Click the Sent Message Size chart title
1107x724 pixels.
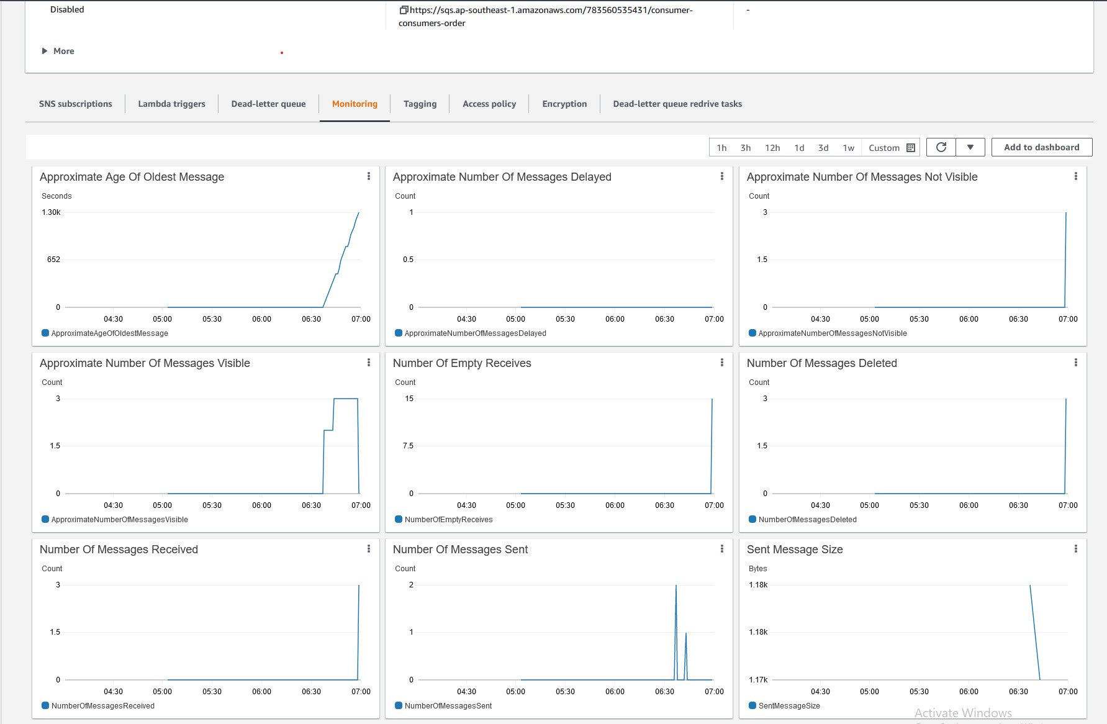pyautogui.click(x=795, y=550)
